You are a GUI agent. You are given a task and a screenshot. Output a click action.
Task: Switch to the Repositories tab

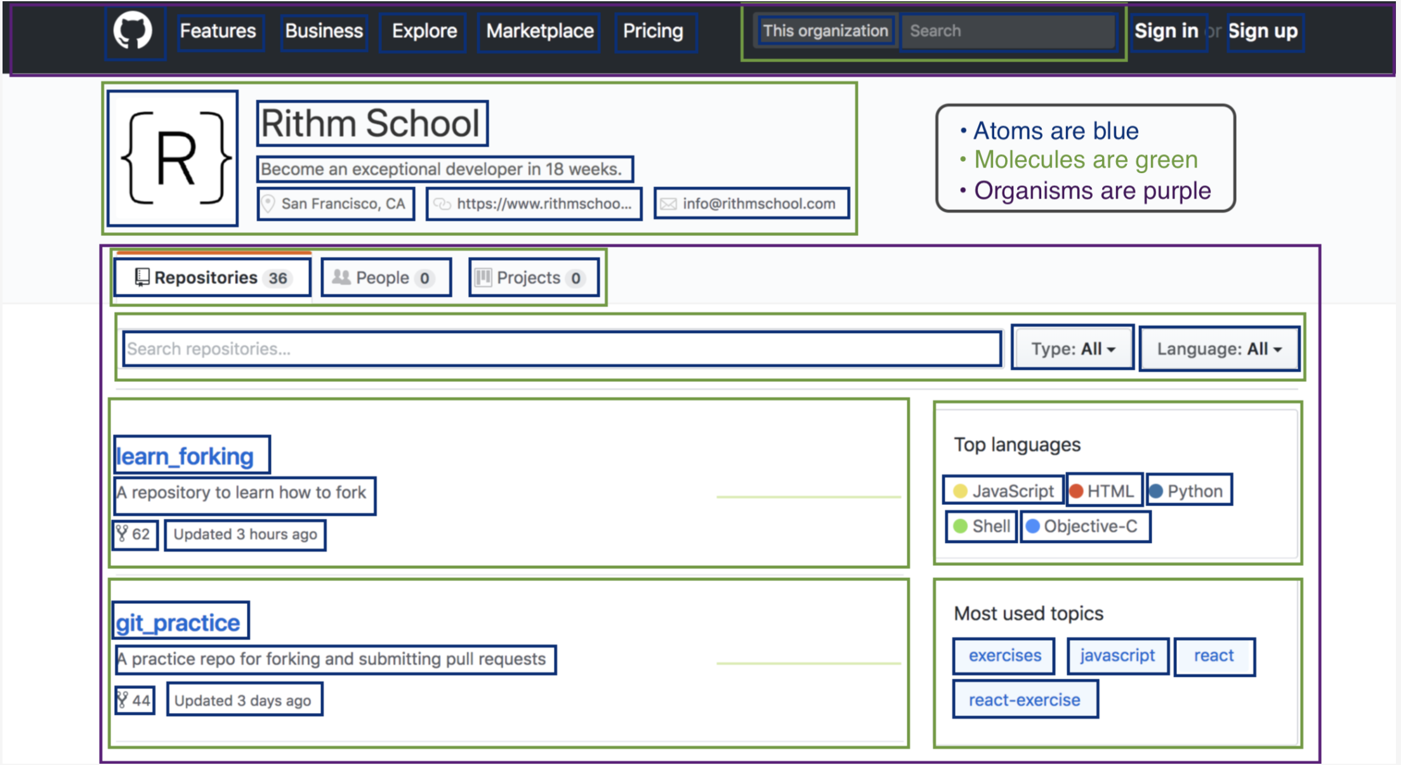click(x=213, y=278)
